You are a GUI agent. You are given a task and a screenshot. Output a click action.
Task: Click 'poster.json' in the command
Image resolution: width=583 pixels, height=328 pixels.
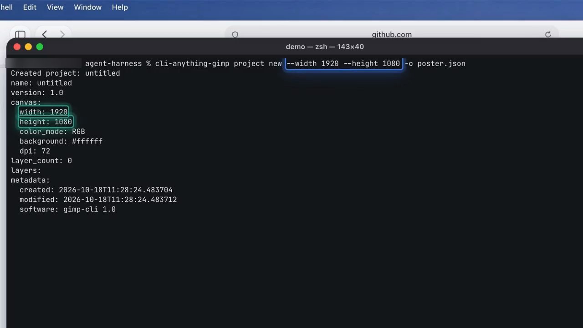point(441,63)
